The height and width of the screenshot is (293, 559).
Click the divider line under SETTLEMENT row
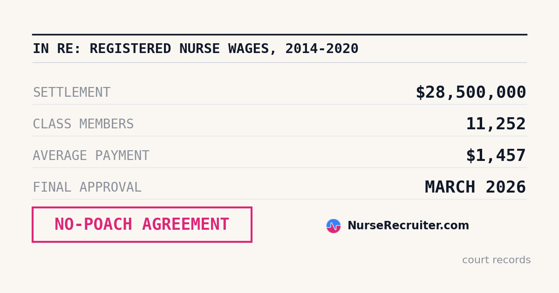point(279,104)
